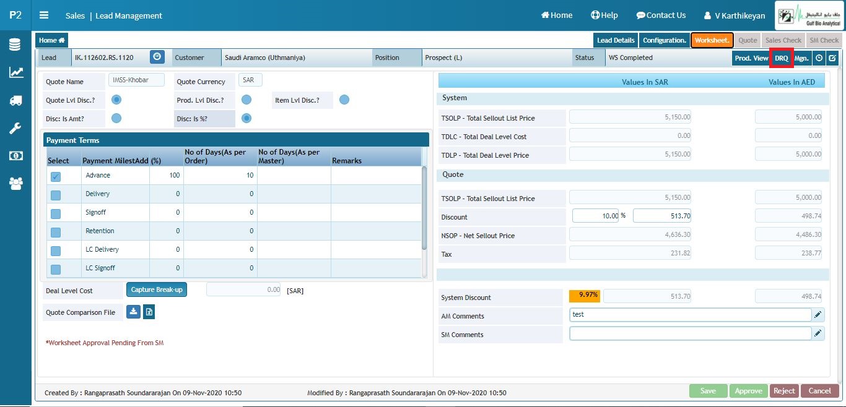Download the quote comparison file
The height and width of the screenshot is (407, 846).
pos(133,312)
